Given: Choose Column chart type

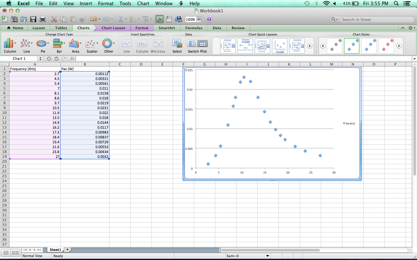Looking at the screenshot, I should click(x=10, y=46).
